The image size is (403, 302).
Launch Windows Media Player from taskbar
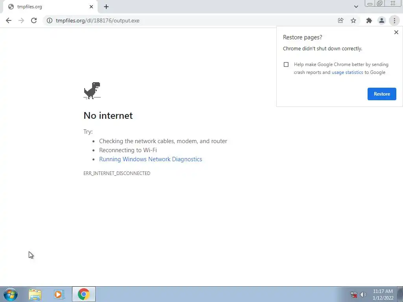pos(59,295)
